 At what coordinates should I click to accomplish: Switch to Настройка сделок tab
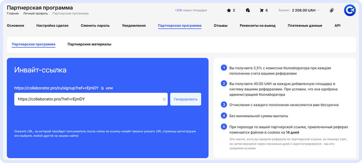click(x=52, y=26)
